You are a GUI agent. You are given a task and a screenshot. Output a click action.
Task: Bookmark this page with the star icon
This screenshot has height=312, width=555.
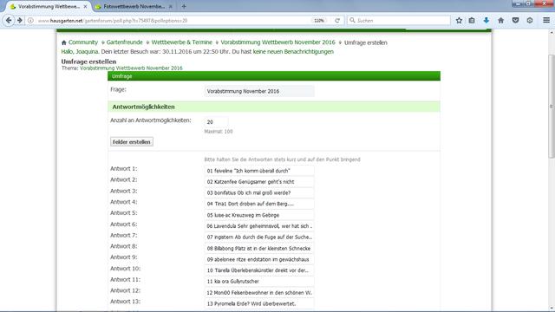coord(459,21)
